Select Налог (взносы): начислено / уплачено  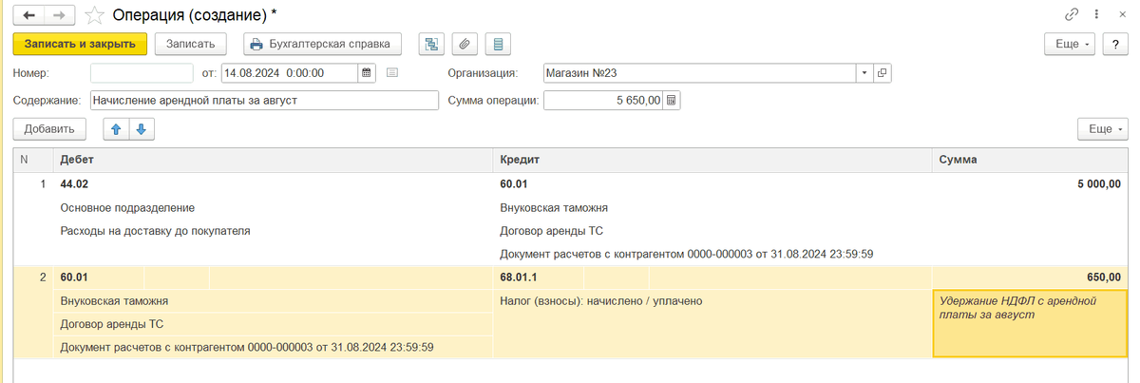point(600,300)
